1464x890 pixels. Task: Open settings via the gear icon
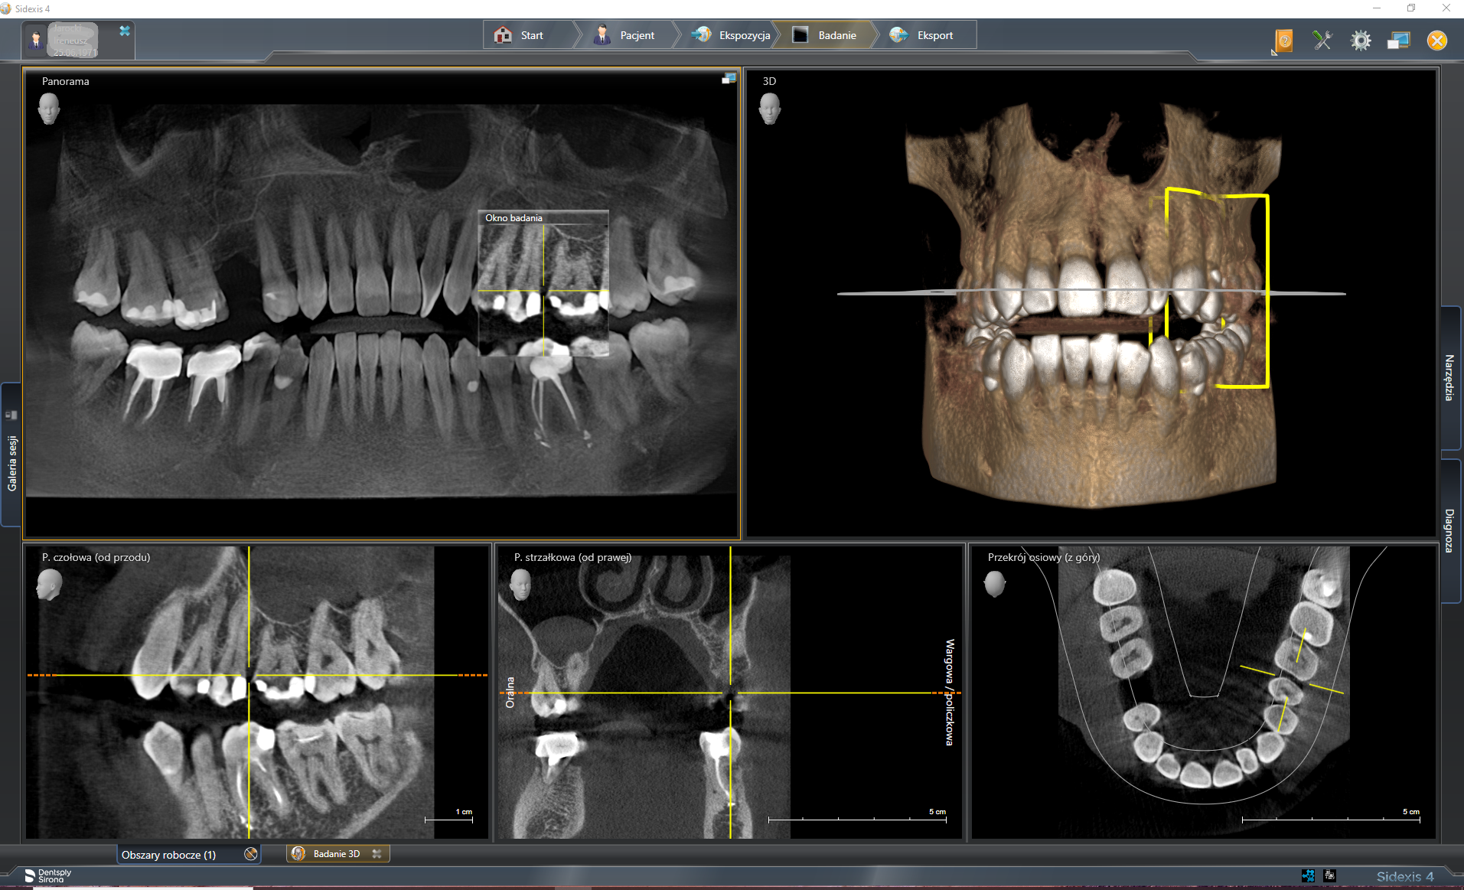click(x=1361, y=41)
